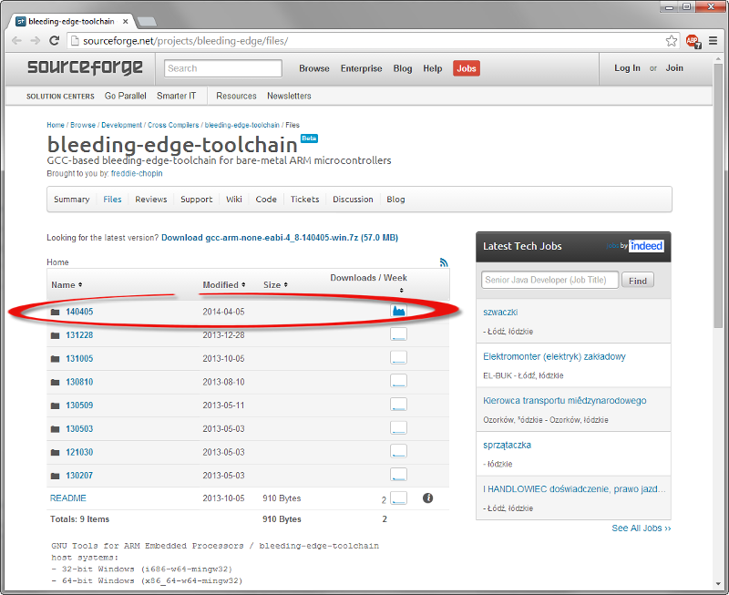Viewport: 729px width, 595px height.
Task: Click See All Jobs link
Action: pyautogui.click(x=642, y=528)
